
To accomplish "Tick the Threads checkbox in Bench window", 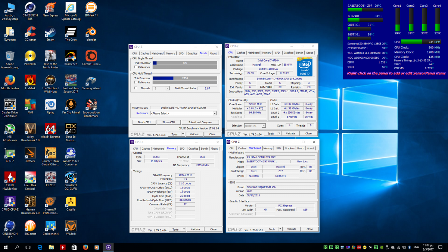I will point(136,88).
